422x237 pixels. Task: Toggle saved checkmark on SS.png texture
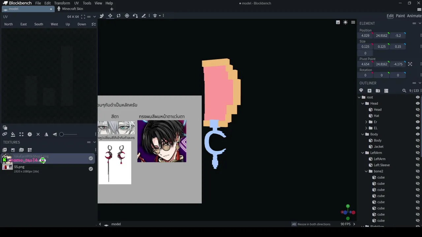pyautogui.click(x=91, y=169)
